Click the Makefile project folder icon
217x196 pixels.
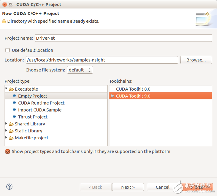tap(11, 138)
